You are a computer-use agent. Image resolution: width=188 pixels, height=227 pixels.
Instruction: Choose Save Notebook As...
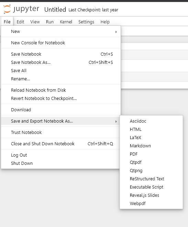(x=61, y=62)
